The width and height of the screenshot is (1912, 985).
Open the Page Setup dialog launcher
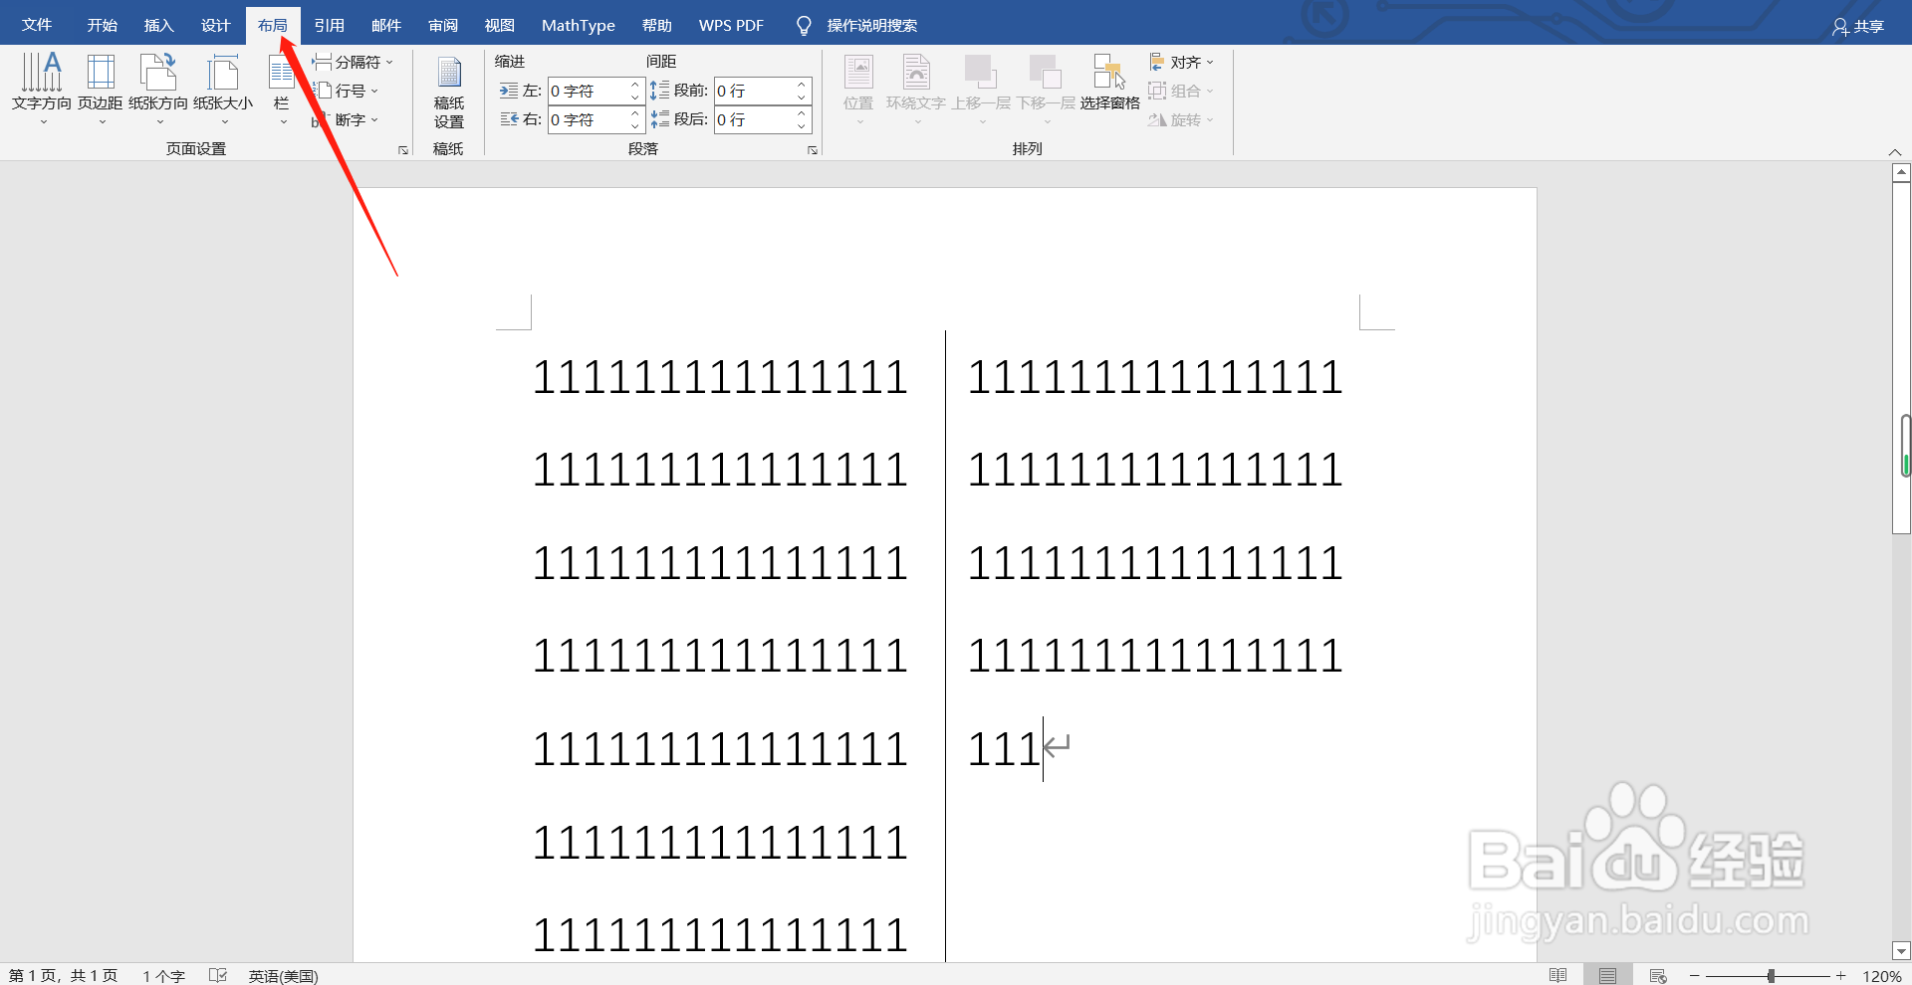pos(403,150)
